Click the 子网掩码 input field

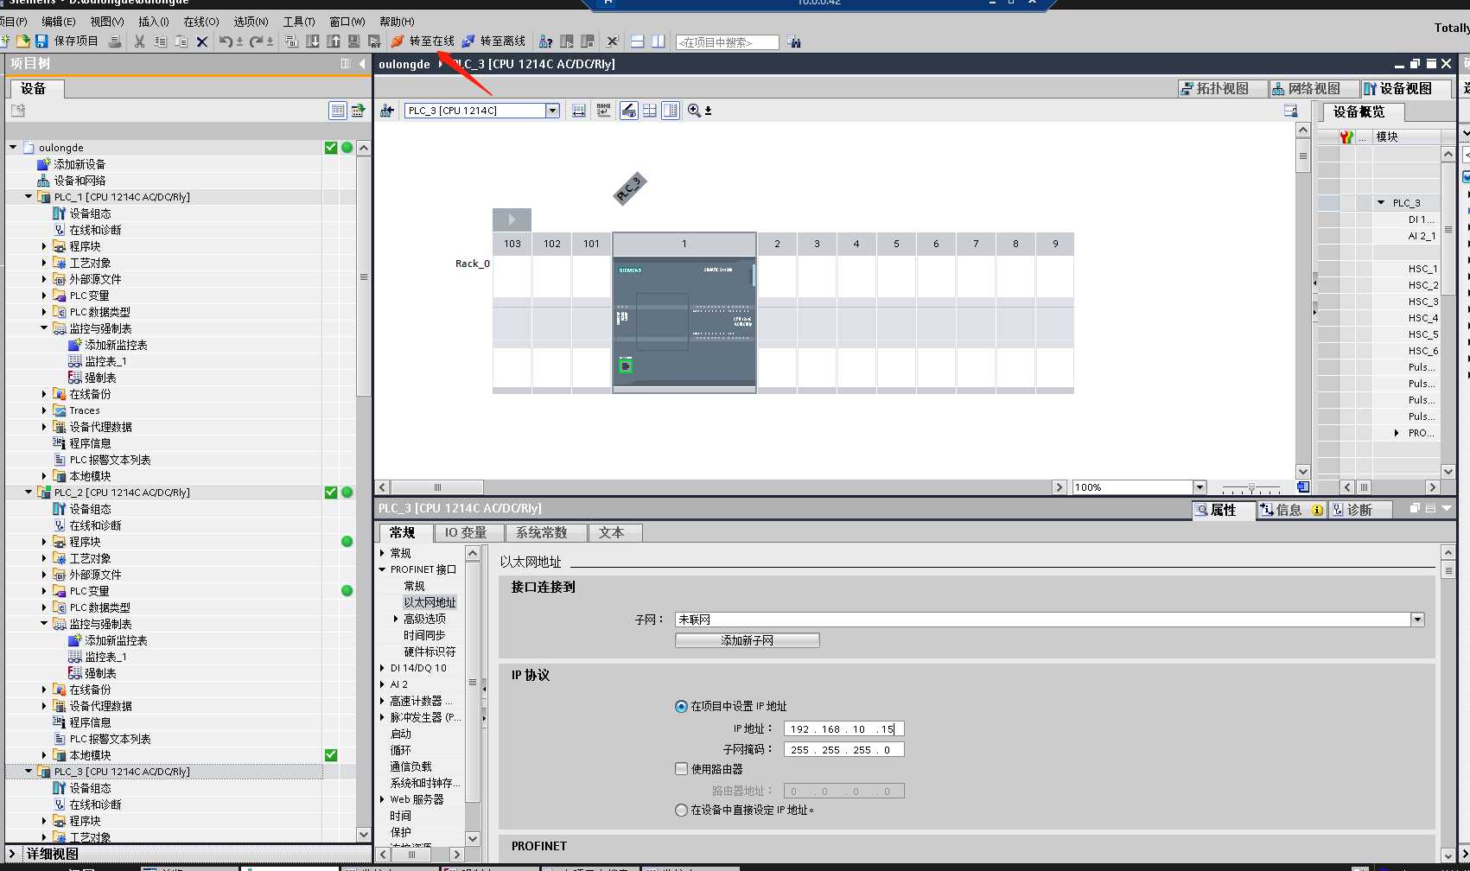tap(843, 750)
